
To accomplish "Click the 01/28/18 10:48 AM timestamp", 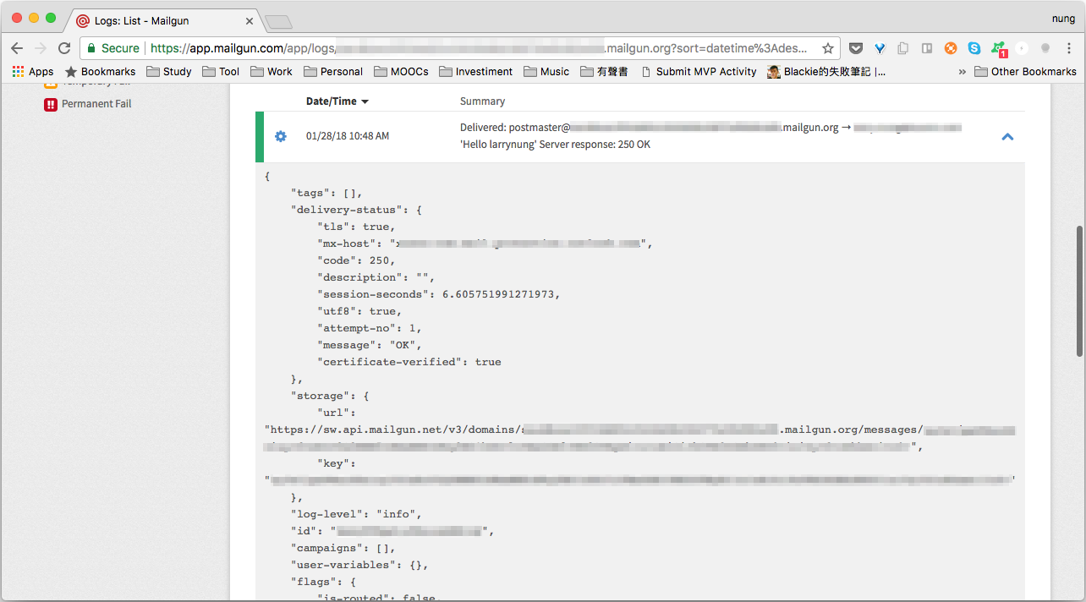I will coord(348,136).
